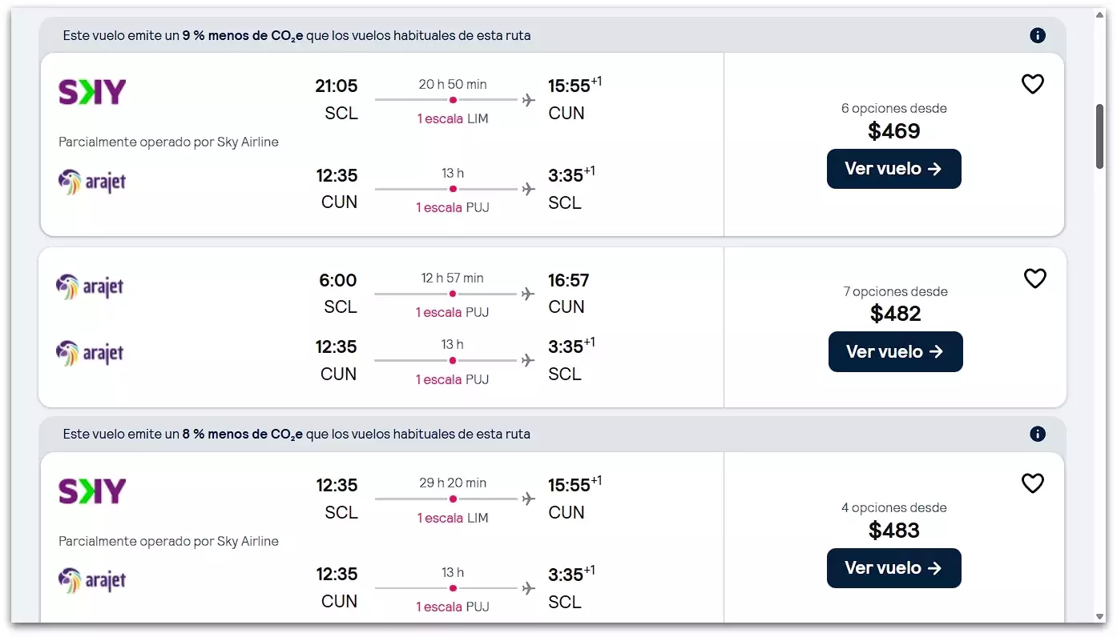Image resolution: width=1117 pixels, height=637 pixels.
Task: Click the vertical scrollbar thumb
Action: click(x=1099, y=136)
